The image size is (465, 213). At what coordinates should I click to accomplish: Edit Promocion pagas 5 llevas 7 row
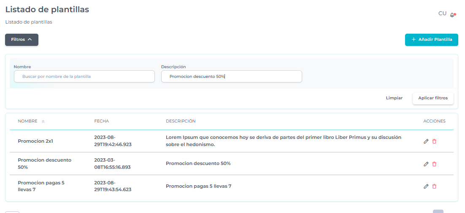pyautogui.click(x=426, y=186)
